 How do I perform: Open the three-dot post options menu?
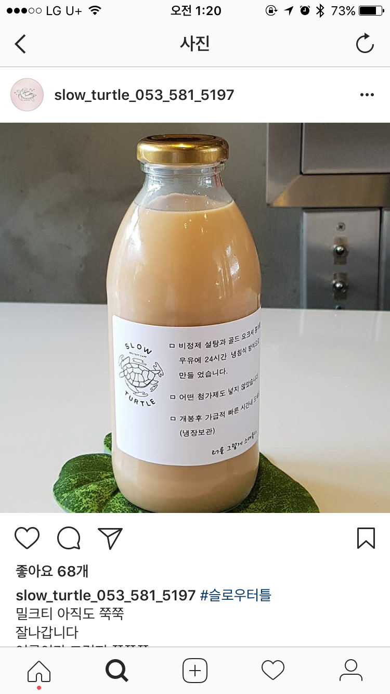367,95
